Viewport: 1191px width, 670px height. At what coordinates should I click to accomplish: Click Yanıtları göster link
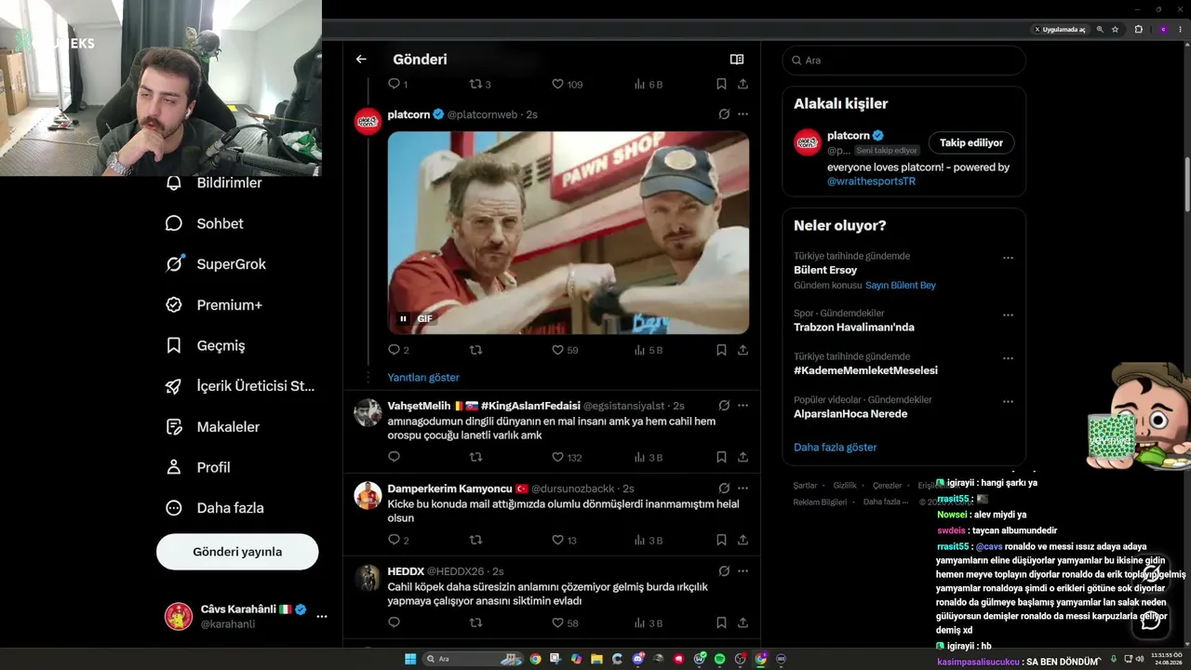tap(423, 378)
